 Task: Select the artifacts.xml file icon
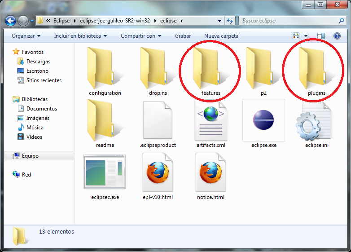pyautogui.click(x=211, y=120)
